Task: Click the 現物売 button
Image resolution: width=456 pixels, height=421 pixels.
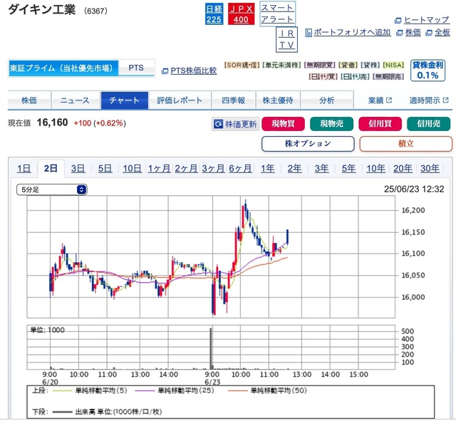Action: coord(332,124)
